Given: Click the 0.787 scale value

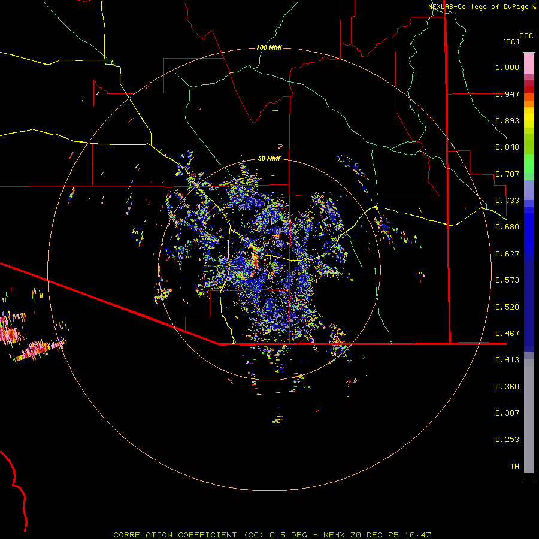Looking at the screenshot, I should pyautogui.click(x=507, y=174).
